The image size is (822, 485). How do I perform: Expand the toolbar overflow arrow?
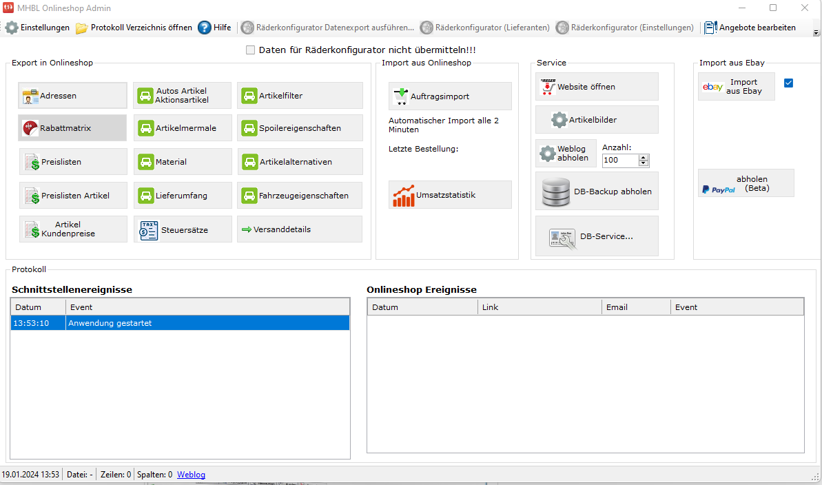click(816, 32)
